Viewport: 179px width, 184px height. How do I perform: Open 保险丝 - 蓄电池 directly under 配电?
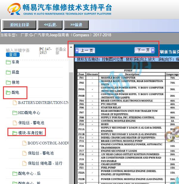point(31,123)
